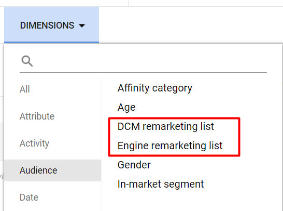Image resolution: width=283 pixels, height=211 pixels.
Task: Select the All category filter
Action: [24, 89]
